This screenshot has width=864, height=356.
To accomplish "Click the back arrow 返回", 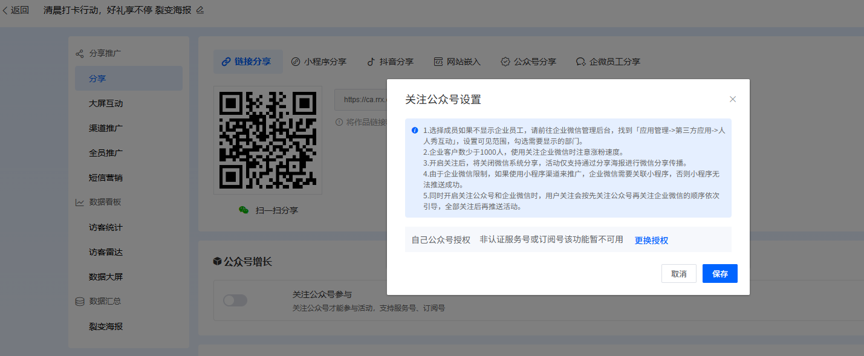I will [16, 10].
